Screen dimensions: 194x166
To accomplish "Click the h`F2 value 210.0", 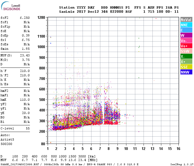I will point(25,75).
